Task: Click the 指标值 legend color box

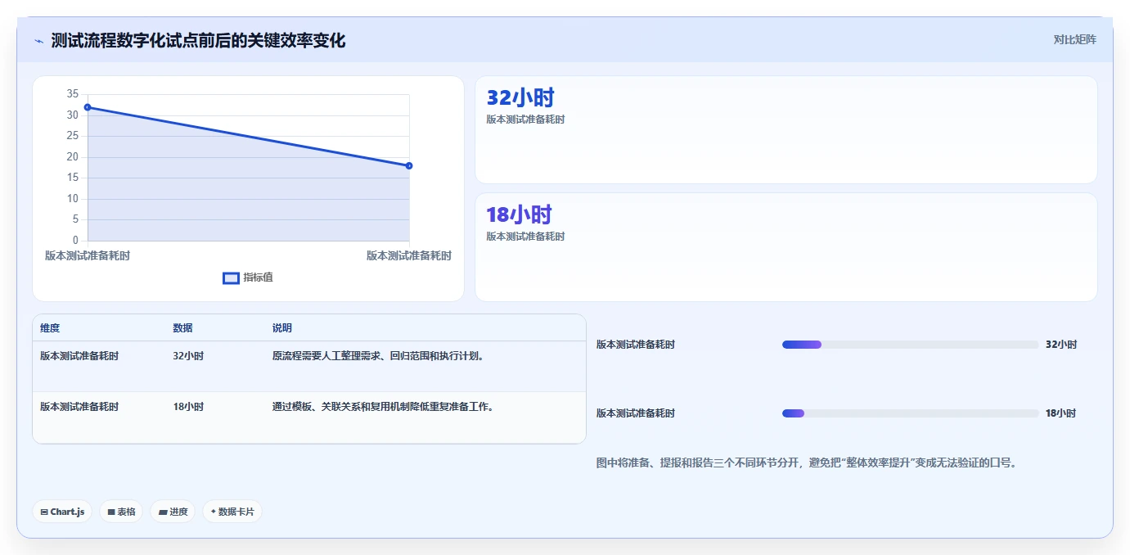Action: pos(231,278)
